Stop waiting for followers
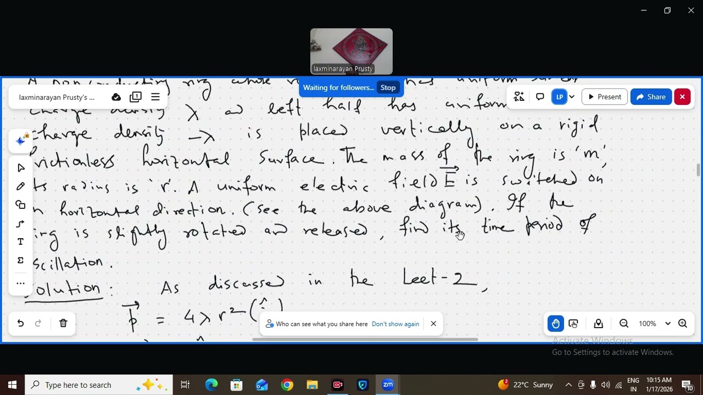This screenshot has width=703, height=395. coord(388,88)
